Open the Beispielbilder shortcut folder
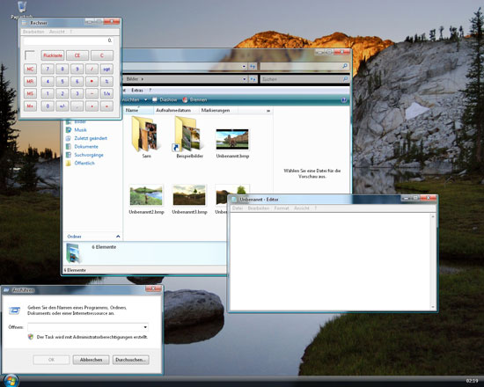Viewport: 484px width, 387px height. pyautogui.click(x=189, y=136)
